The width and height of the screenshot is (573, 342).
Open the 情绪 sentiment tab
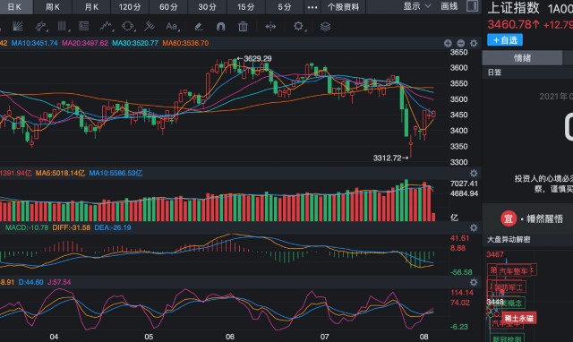522,57
